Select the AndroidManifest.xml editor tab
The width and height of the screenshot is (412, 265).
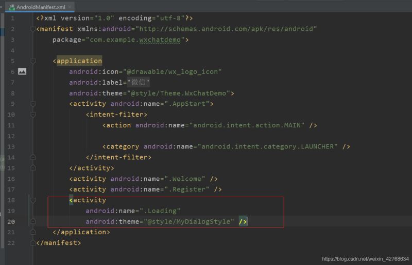(x=40, y=7)
